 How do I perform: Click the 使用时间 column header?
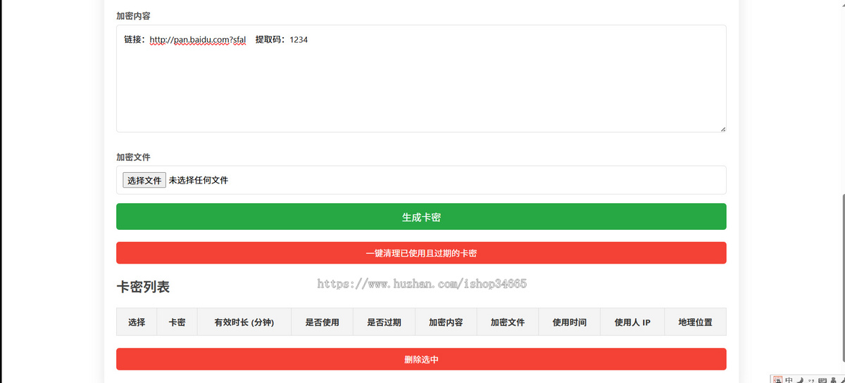[x=570, y=323]
